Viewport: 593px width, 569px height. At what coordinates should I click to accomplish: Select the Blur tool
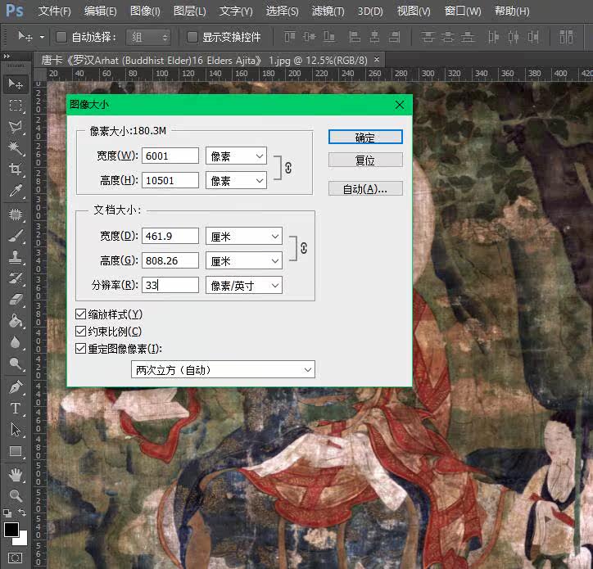pyautogui.click(x=15, y=342)
